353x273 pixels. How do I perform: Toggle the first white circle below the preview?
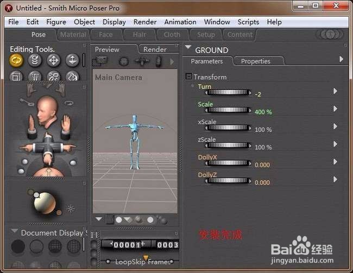118,220
